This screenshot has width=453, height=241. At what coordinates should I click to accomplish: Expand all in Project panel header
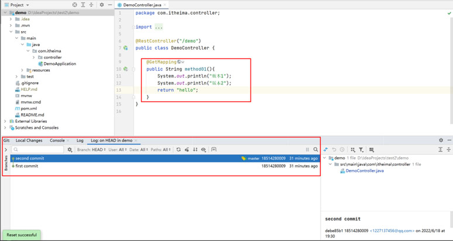(x=83, y=5)
